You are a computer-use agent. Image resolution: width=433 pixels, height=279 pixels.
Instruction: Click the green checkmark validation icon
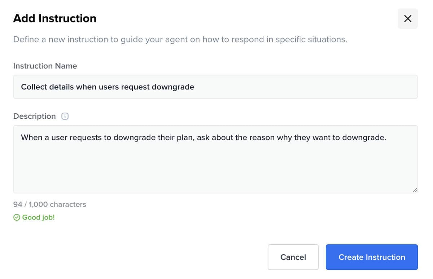(x=17, y=217)
